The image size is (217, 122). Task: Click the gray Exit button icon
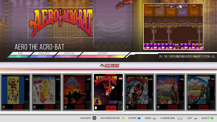pyautogui.click(x=196, y=118)
